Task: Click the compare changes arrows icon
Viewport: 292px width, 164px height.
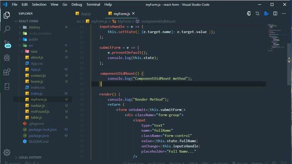Action: tap(257, 14)
